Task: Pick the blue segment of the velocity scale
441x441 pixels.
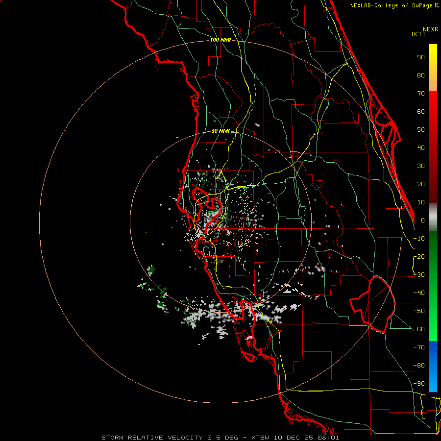Action: 433,367
